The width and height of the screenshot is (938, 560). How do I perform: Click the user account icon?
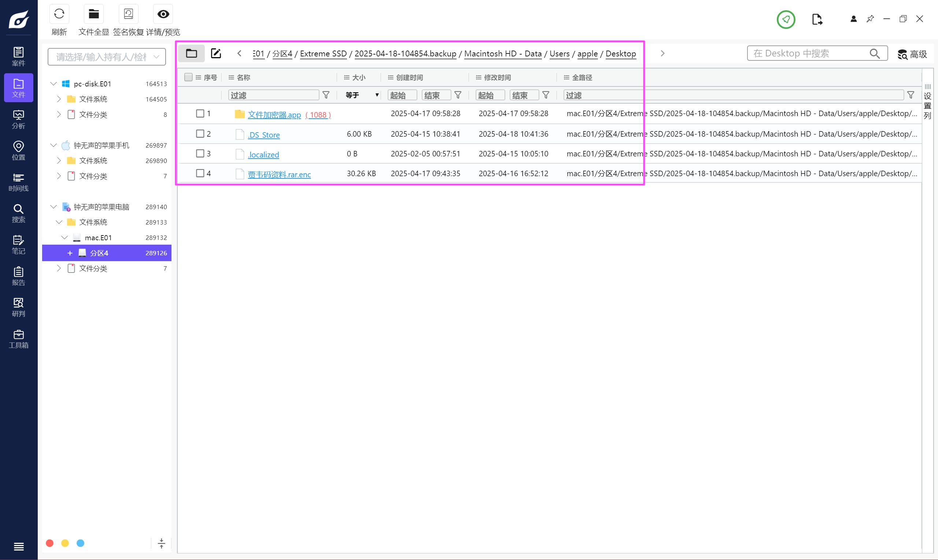tap(853, 19)
